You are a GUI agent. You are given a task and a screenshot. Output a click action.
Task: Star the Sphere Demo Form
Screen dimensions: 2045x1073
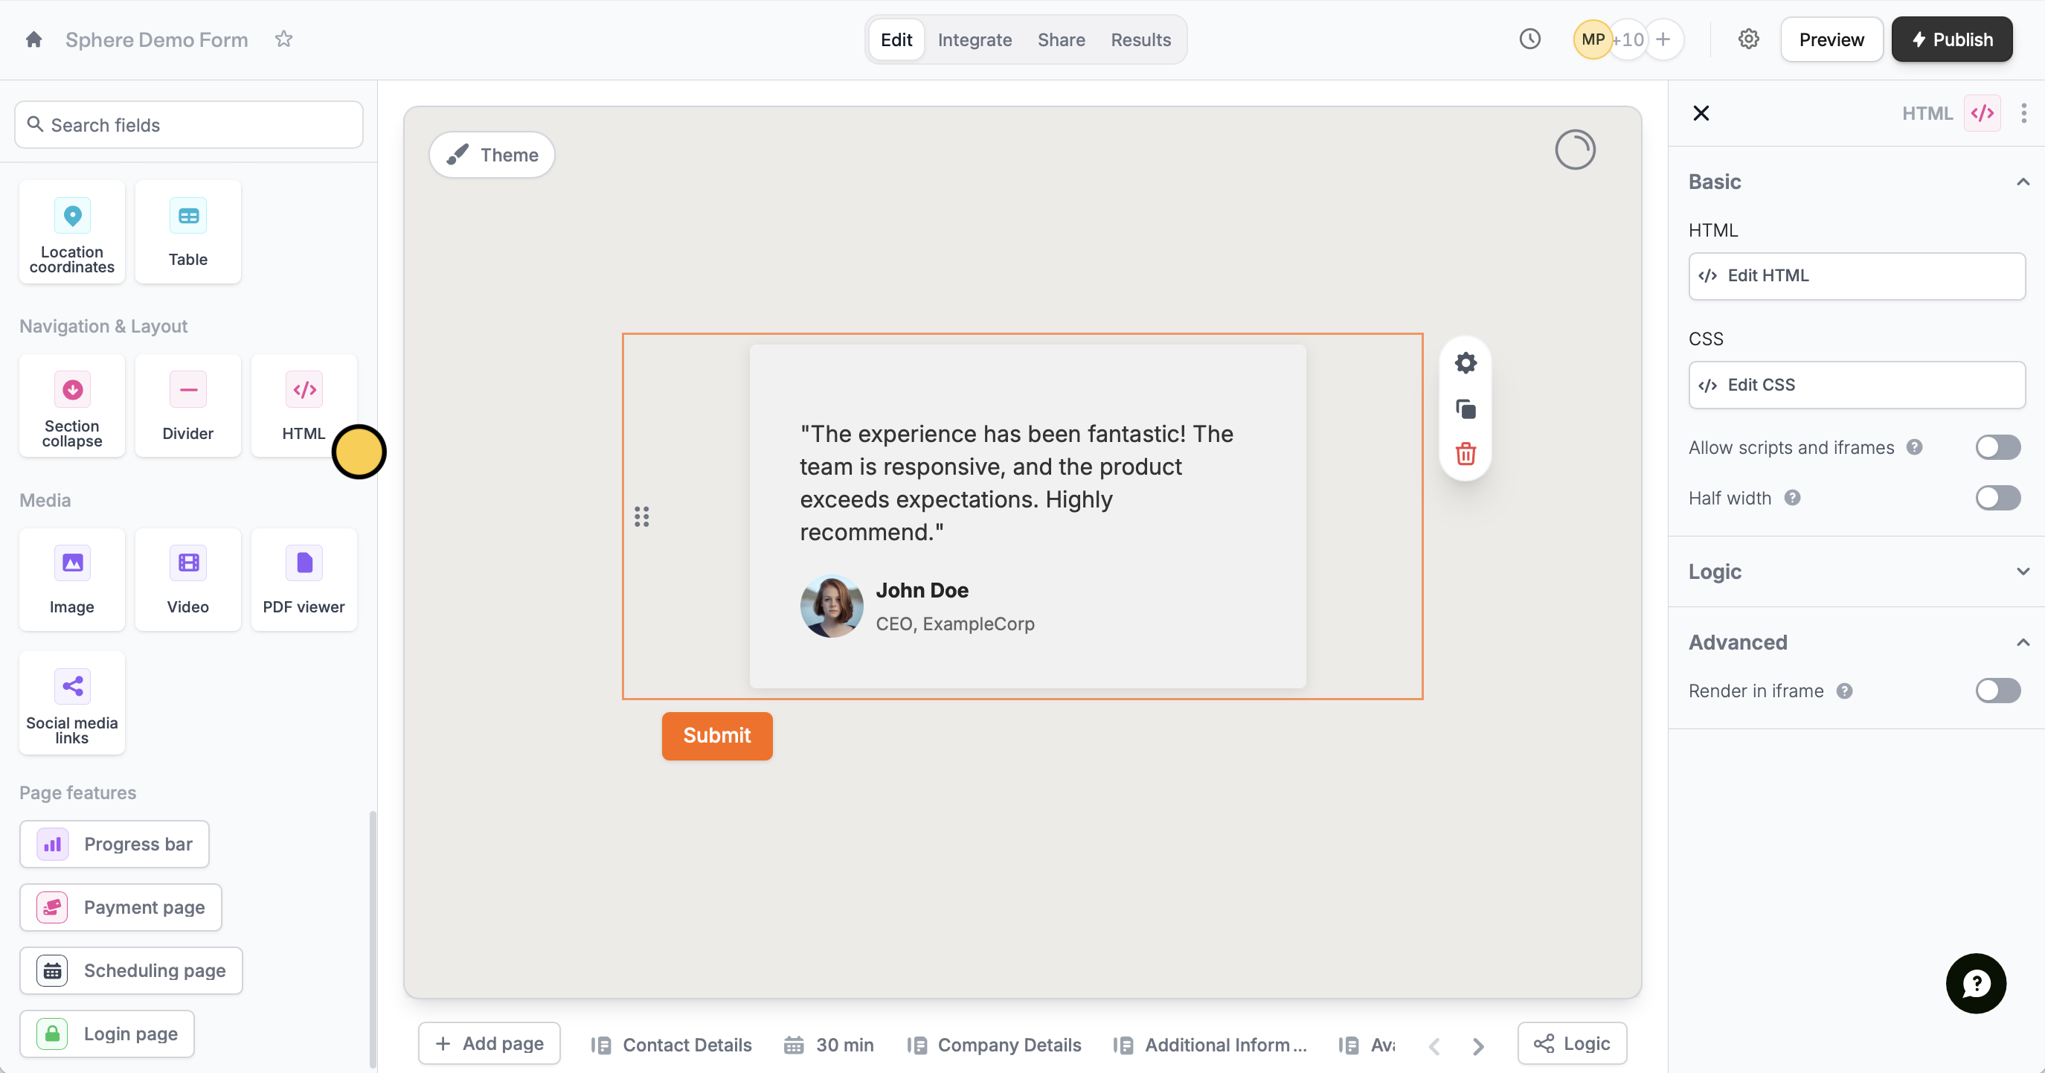283,39
